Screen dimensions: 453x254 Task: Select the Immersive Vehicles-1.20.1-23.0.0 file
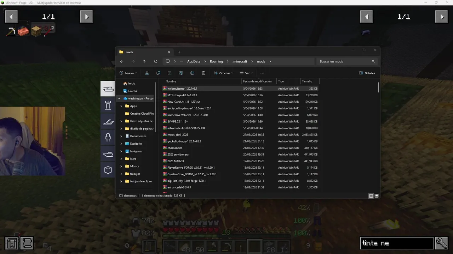click(240, 115)
